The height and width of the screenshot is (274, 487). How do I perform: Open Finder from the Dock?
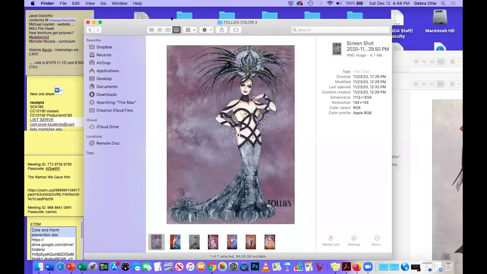click(38, 267)
